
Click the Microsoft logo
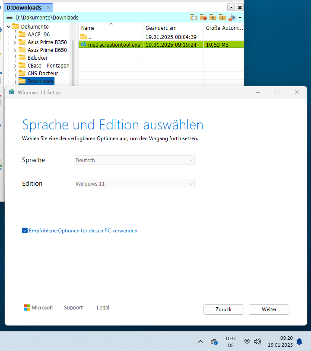point(38,308)
